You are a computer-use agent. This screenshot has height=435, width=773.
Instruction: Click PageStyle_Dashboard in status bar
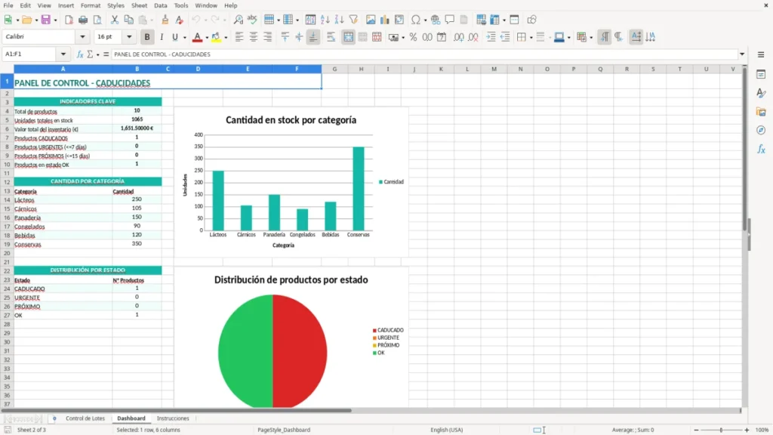[x=284, y=430]
